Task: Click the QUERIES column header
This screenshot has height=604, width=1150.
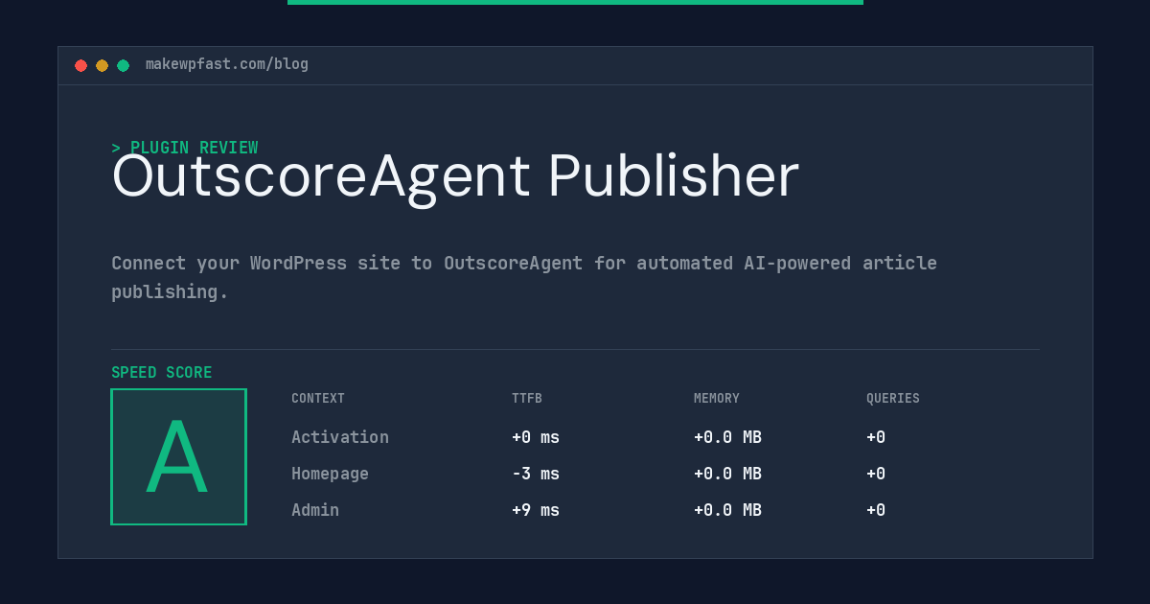Action: (x=893, y=399)
